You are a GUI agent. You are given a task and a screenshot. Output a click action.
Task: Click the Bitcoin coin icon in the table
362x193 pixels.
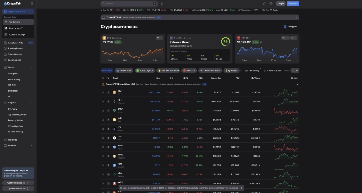[114, 92]
